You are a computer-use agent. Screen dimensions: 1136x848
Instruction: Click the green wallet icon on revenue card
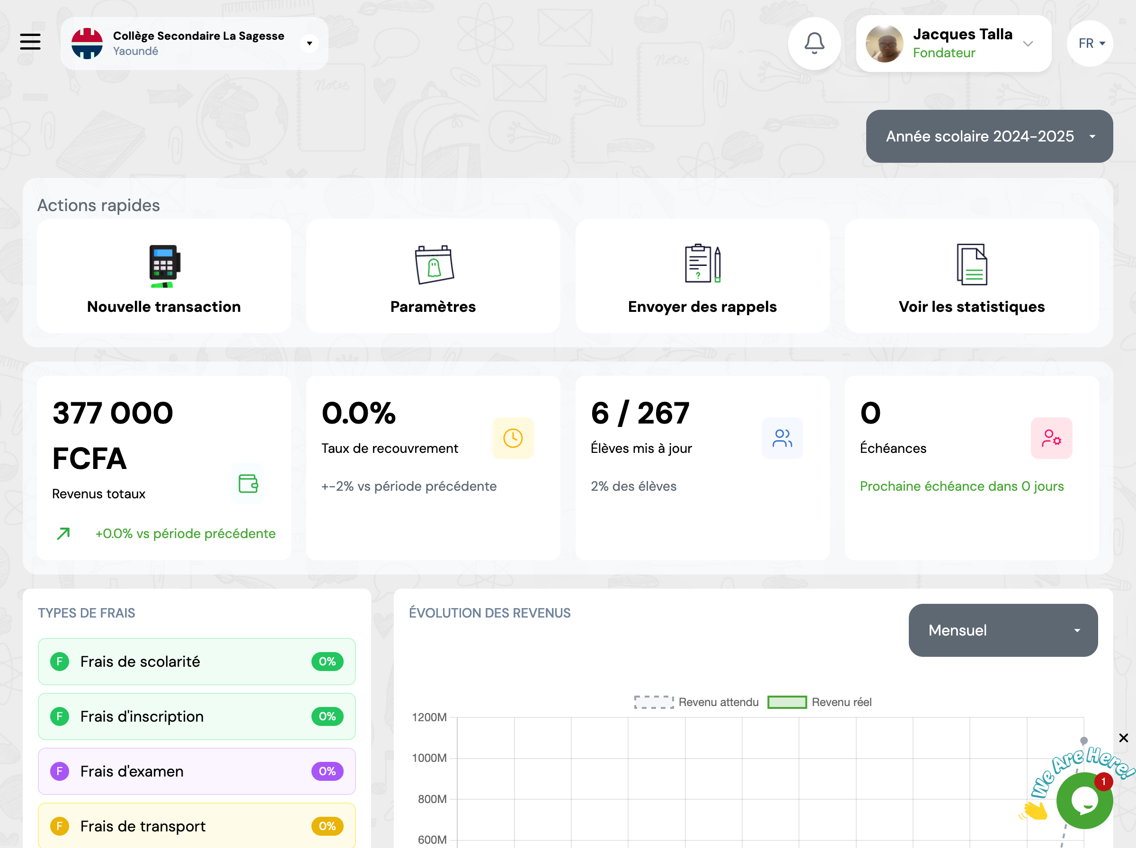pyautogui.click(x=248, y=483)
